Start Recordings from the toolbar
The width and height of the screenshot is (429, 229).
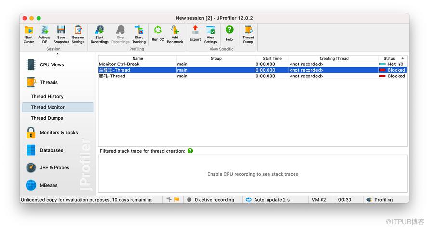[100, 35]
